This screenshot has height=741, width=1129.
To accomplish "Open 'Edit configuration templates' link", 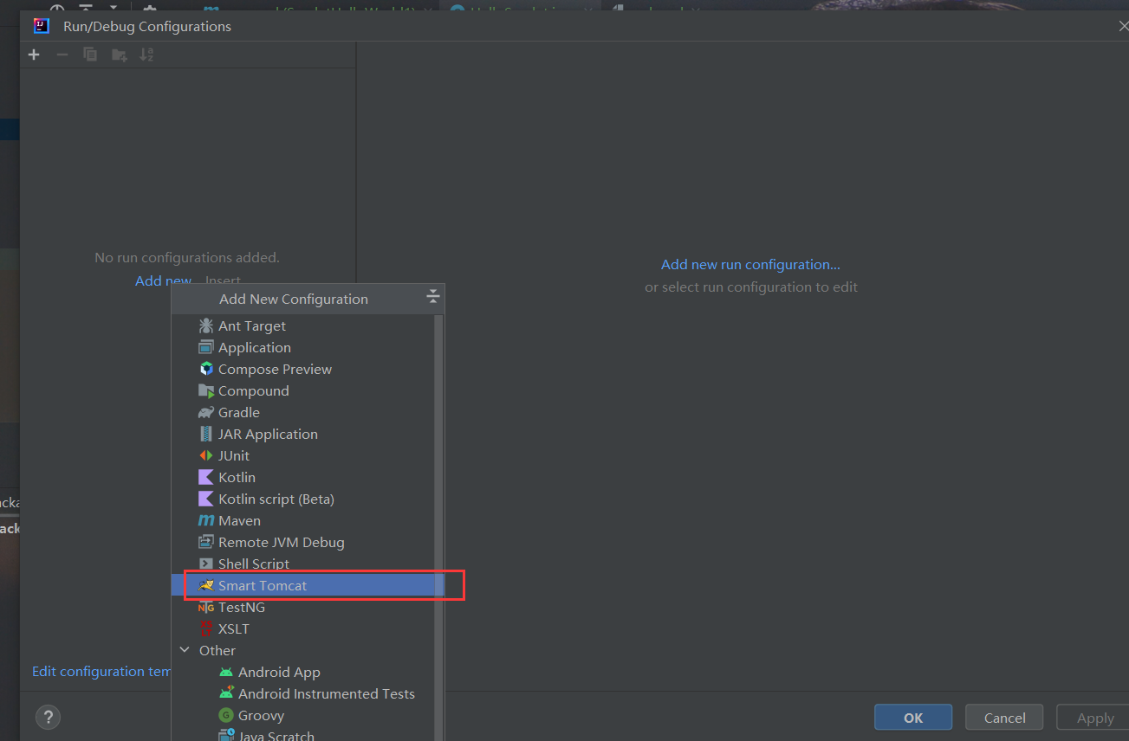I will [101, 671].
